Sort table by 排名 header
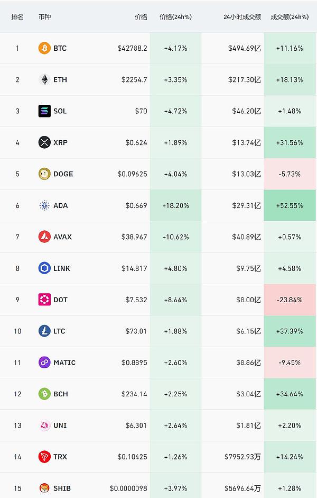The height and width of the screenshot is (498, 317). point(17,17)
